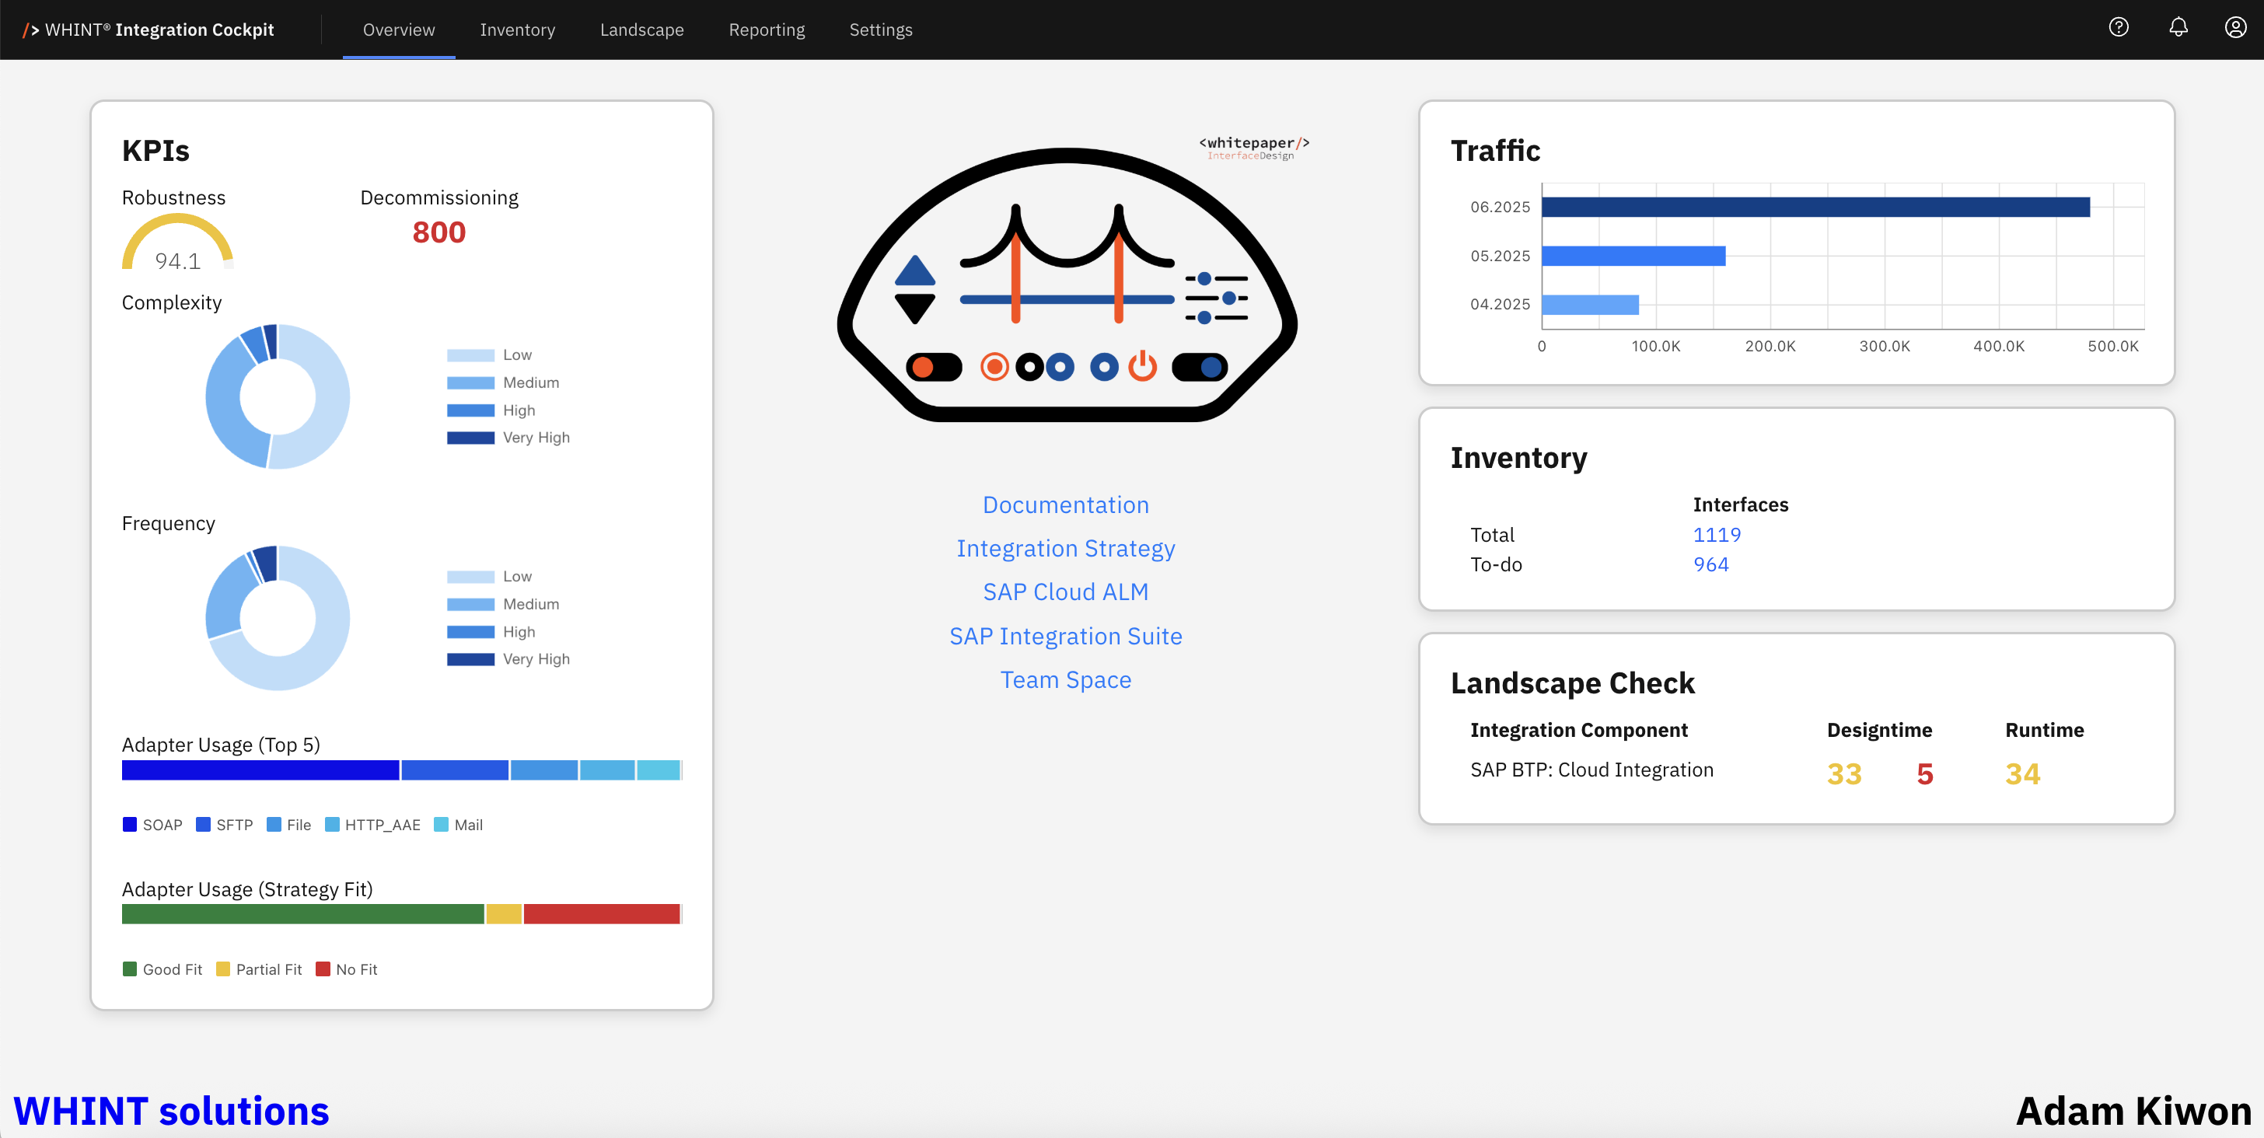The image size is (2264, 1138).
Task: Open the Landscape tab
Action: (x=641, y=30)
